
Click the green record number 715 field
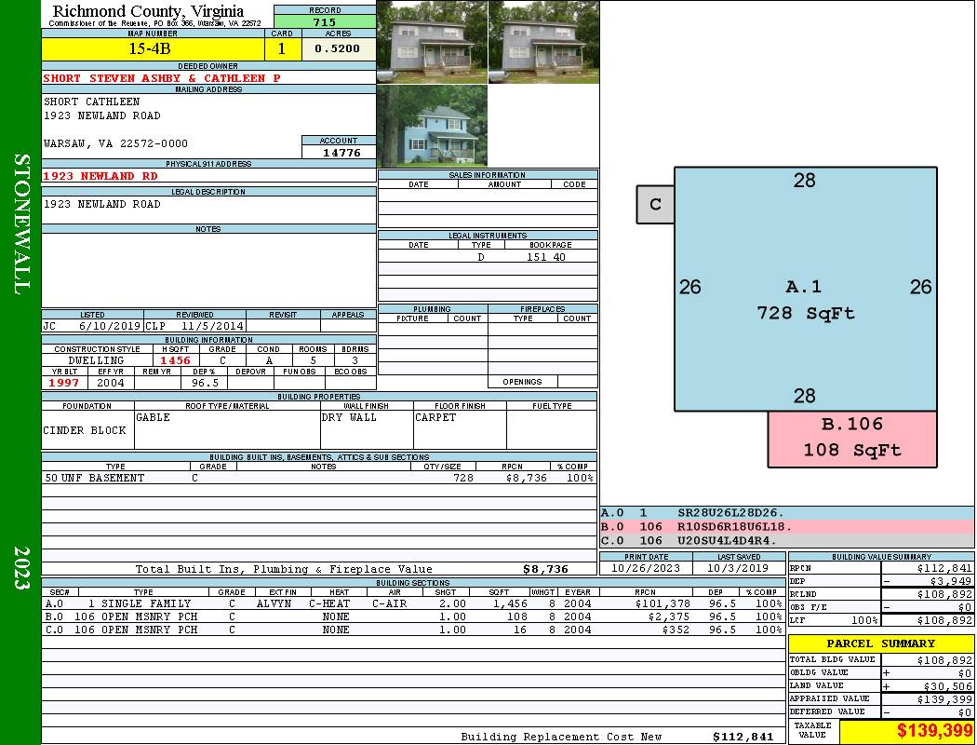coord(325,22)
